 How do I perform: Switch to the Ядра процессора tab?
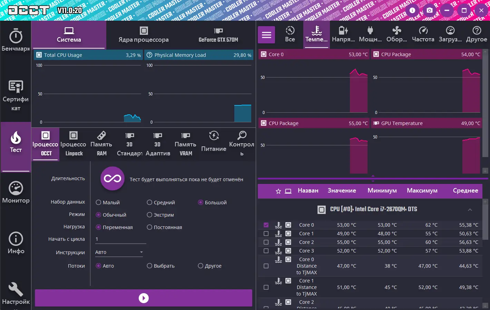click(x=144, y=35)
